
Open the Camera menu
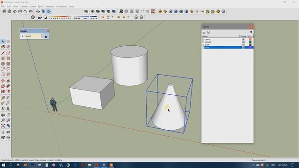tap(24, 7)
